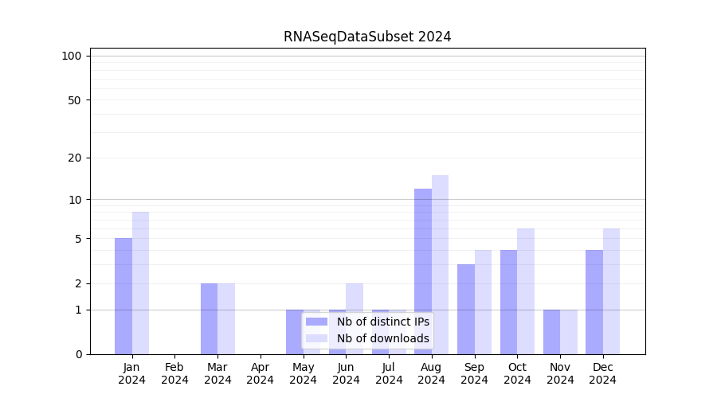717x398 pixels.
Task: Click the chart title RNASeqDataSubset 2024
Action: click(367, 37)
